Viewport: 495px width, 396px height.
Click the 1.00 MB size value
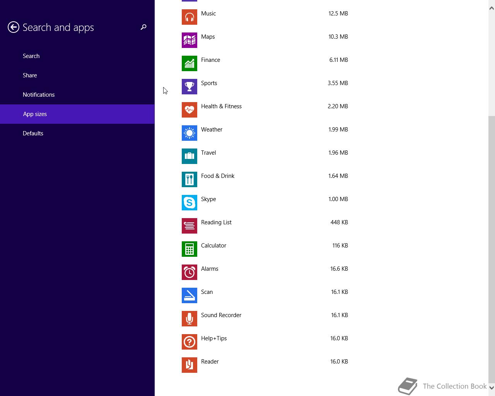[x=338, y=199]
